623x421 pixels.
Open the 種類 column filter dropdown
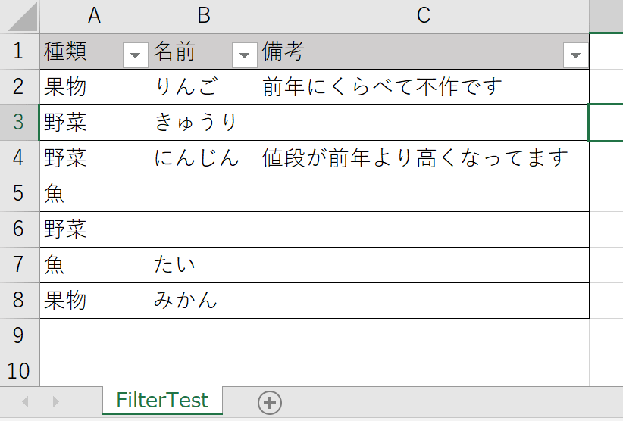pyautogui.click(x=135, y=55)
